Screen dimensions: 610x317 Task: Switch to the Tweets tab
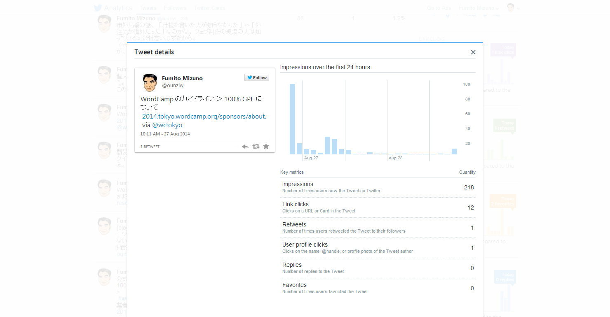pos(148,8)
